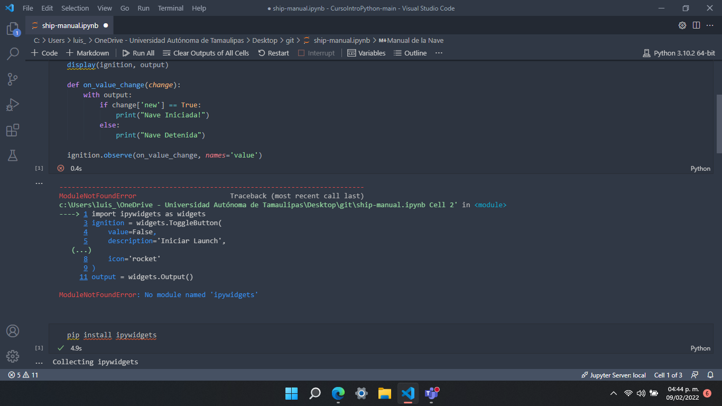Open output actions ellipsis beside traceback
Image resolution: width=722 pixels, height=406 pixels.
pyautogui.click(x=39, y=183)
